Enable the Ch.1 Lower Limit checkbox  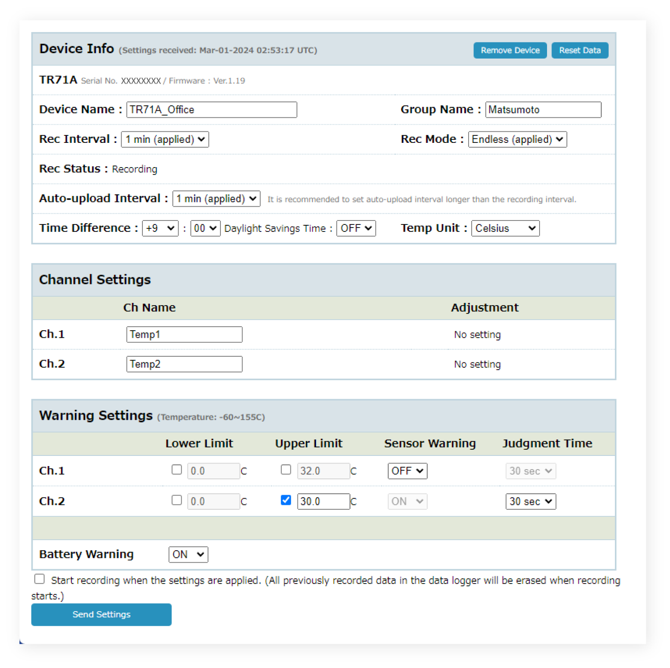(x=177, y=470)
